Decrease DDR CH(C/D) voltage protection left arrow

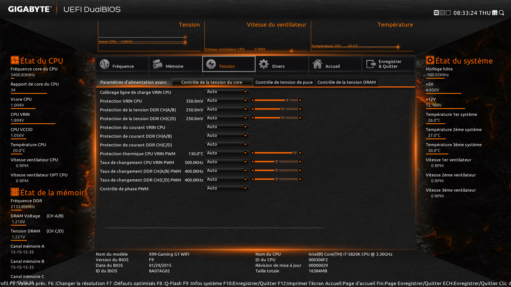(253, 118)
